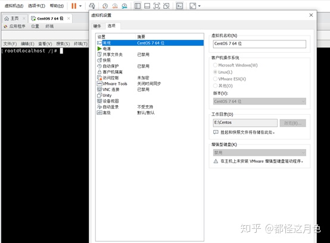Select the 常规 row in settings list
The height and width of the screenshot is (243, 330).
tap(150, 43)
